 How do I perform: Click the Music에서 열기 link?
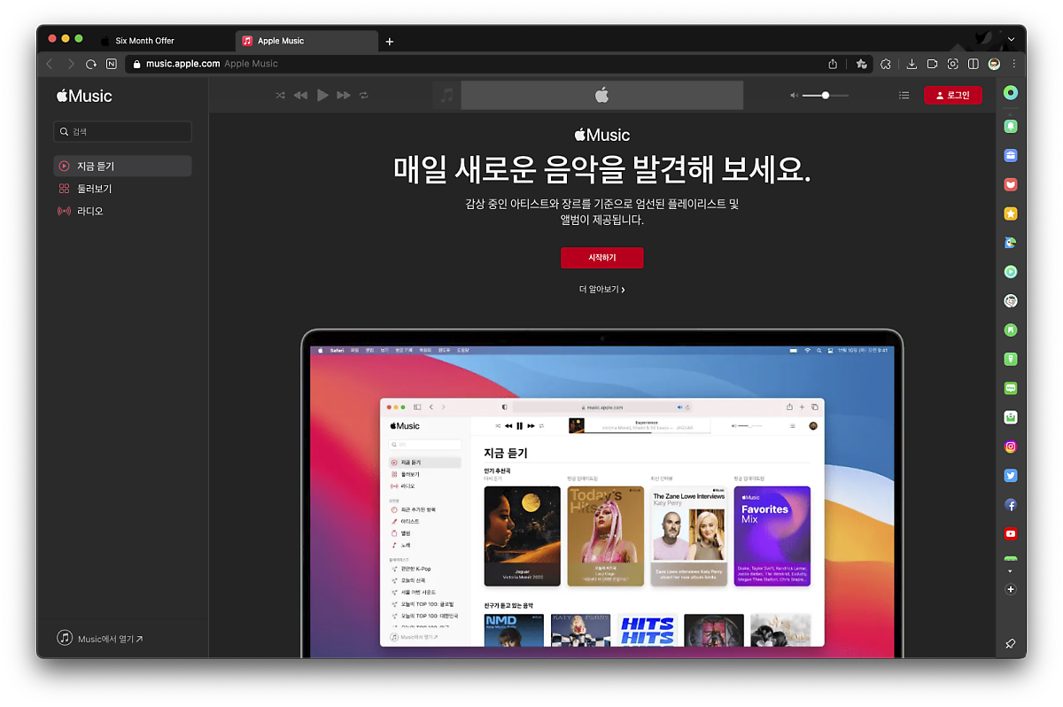point(100,638)
